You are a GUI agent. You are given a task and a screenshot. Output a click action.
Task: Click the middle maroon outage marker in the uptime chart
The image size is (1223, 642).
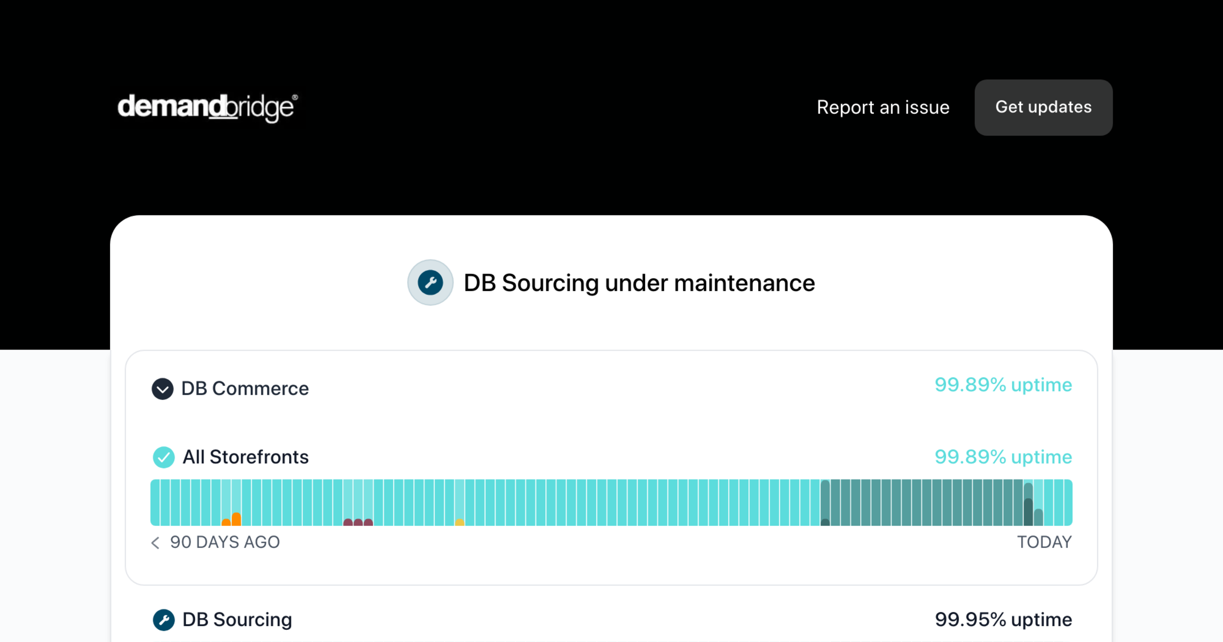click(x=358, y=522)
